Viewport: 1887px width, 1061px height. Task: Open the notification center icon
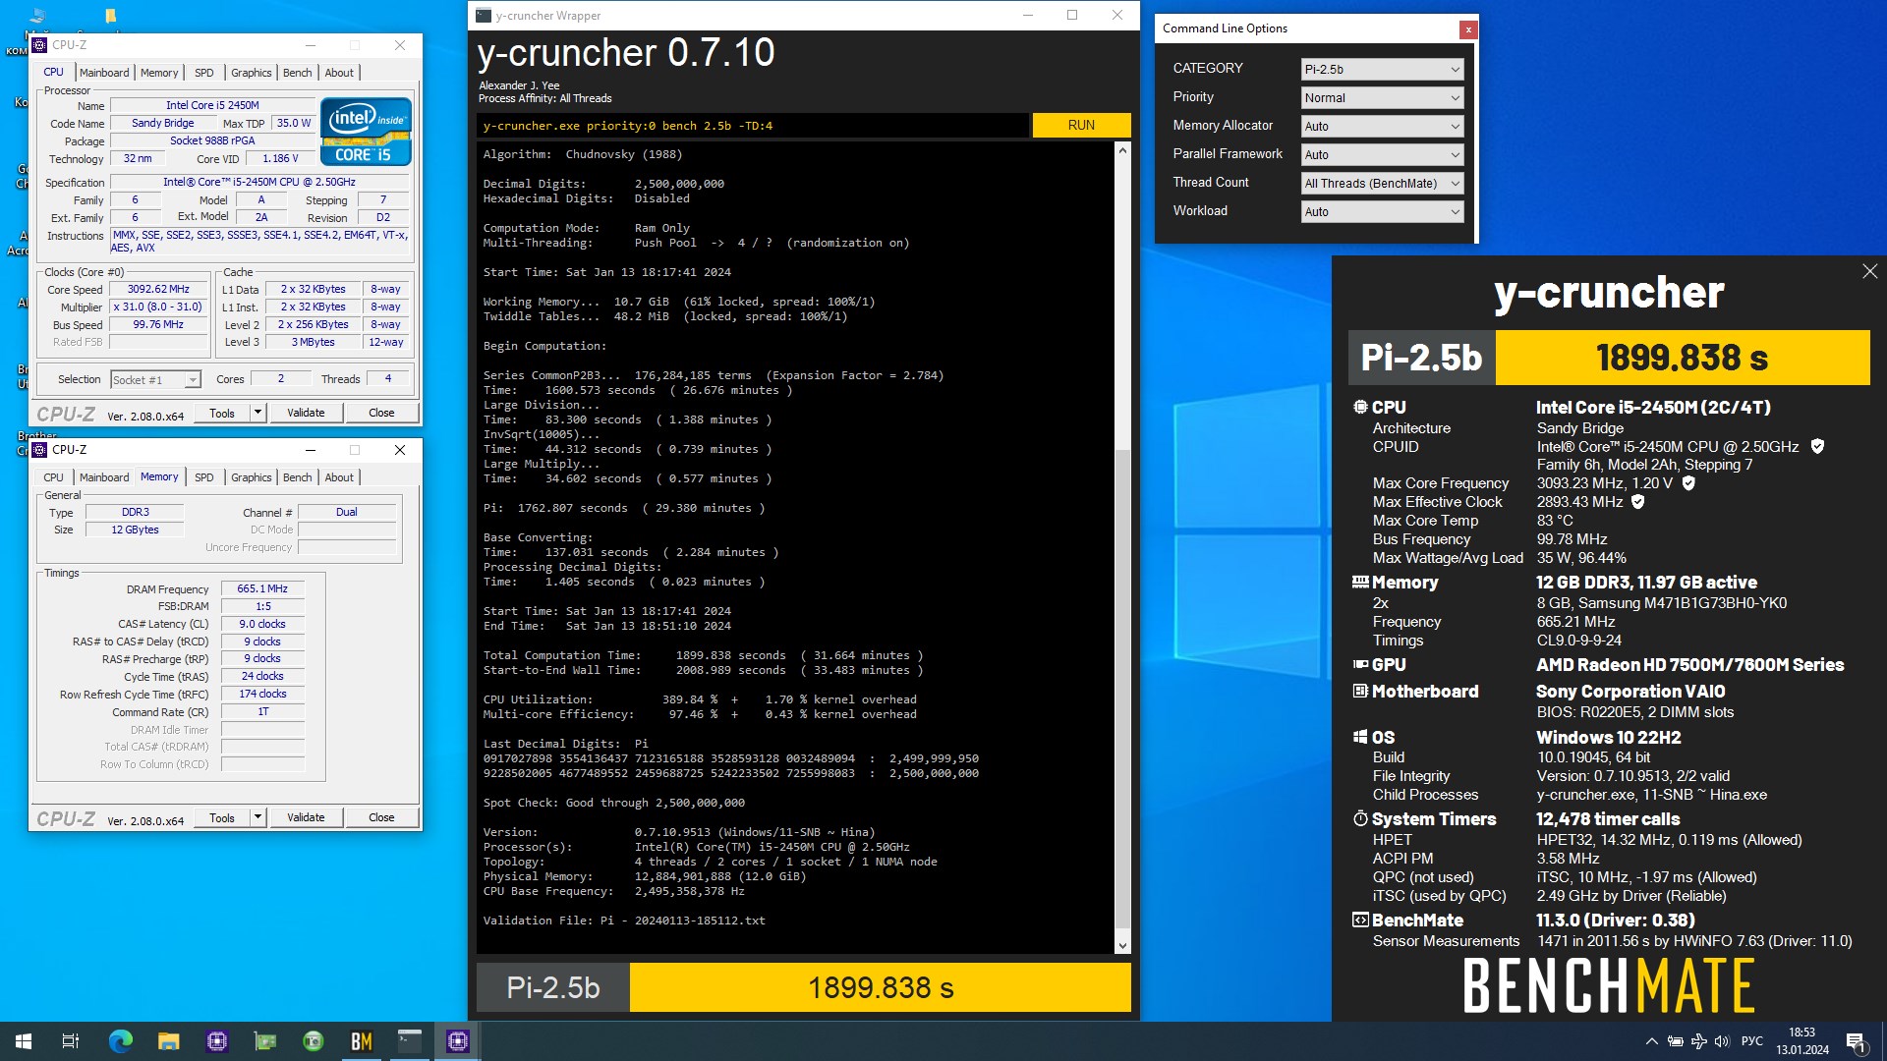coord(1856,1042)
